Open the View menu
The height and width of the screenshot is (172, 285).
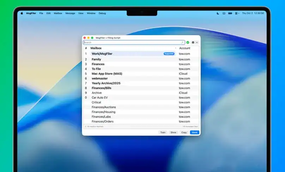(81, 13)
